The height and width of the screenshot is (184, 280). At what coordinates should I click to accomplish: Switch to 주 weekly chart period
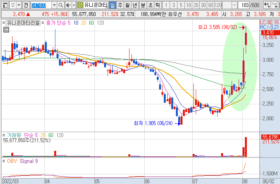click(x=120, y=5)
